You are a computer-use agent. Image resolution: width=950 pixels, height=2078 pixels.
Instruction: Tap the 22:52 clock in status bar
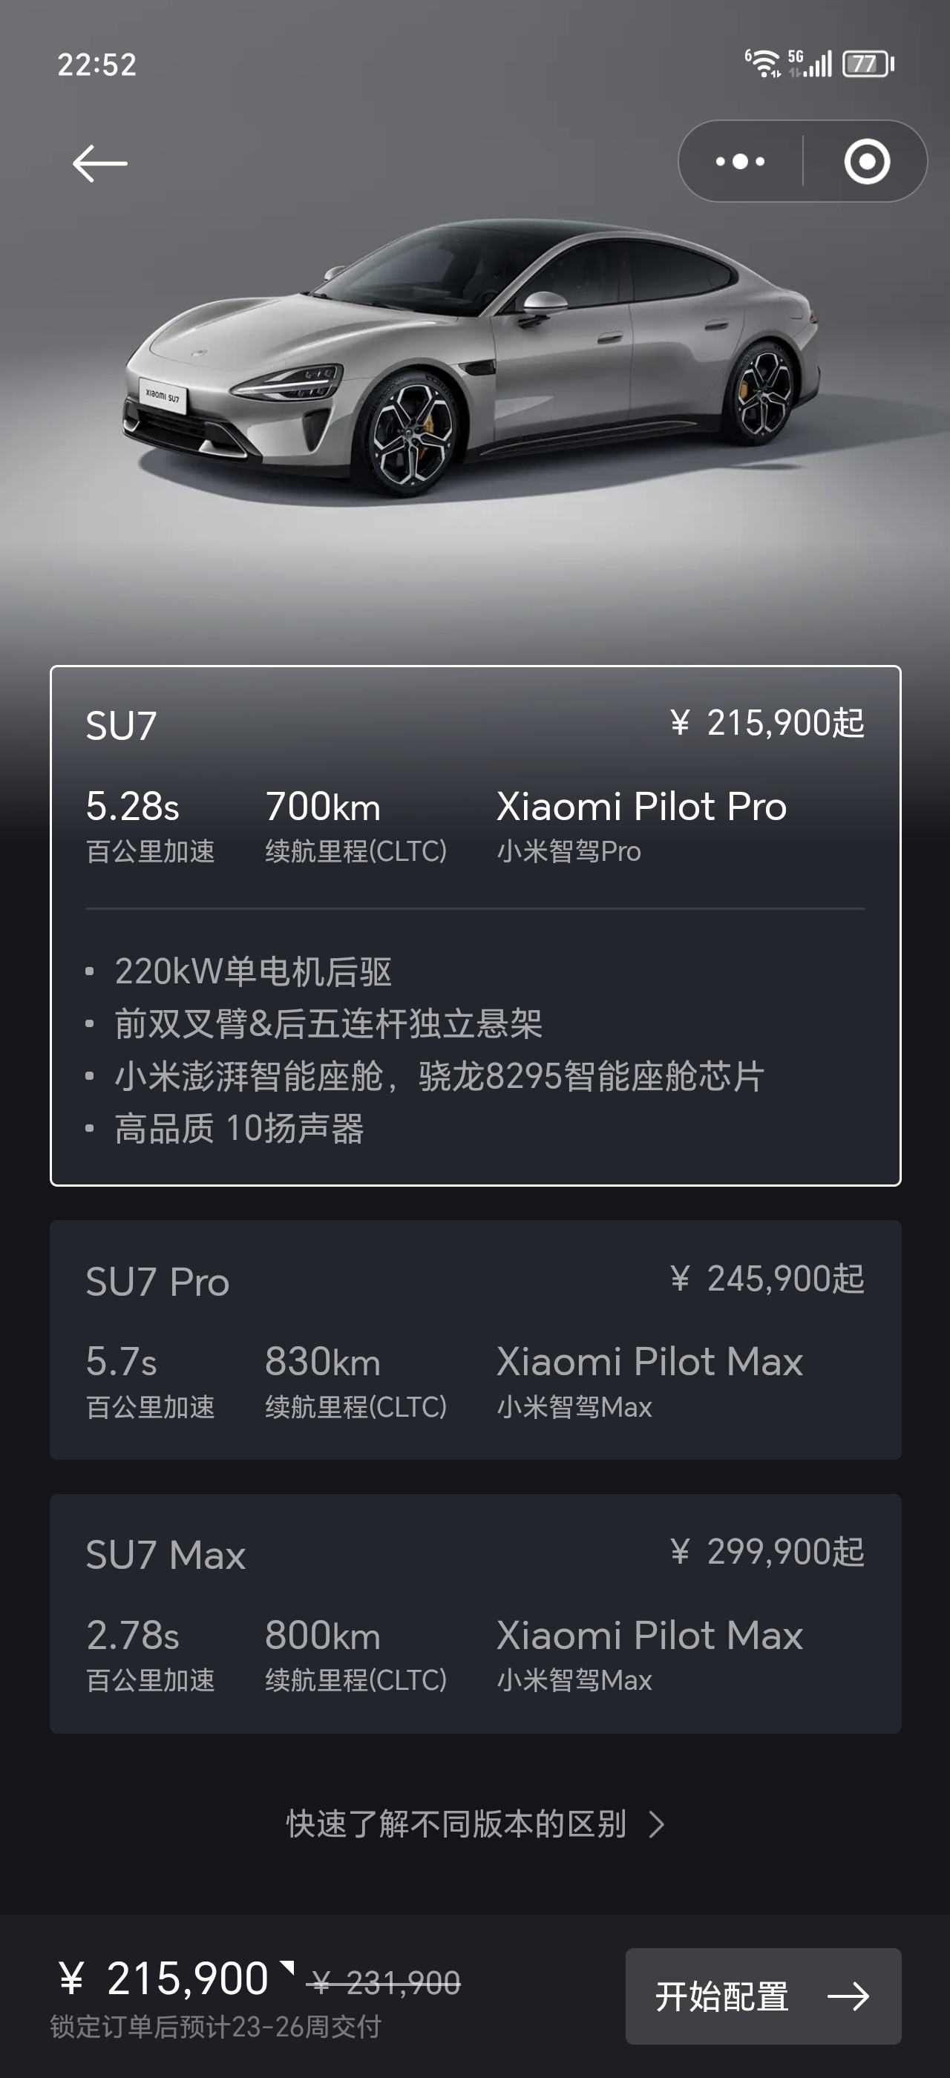(x=96, y=65)
